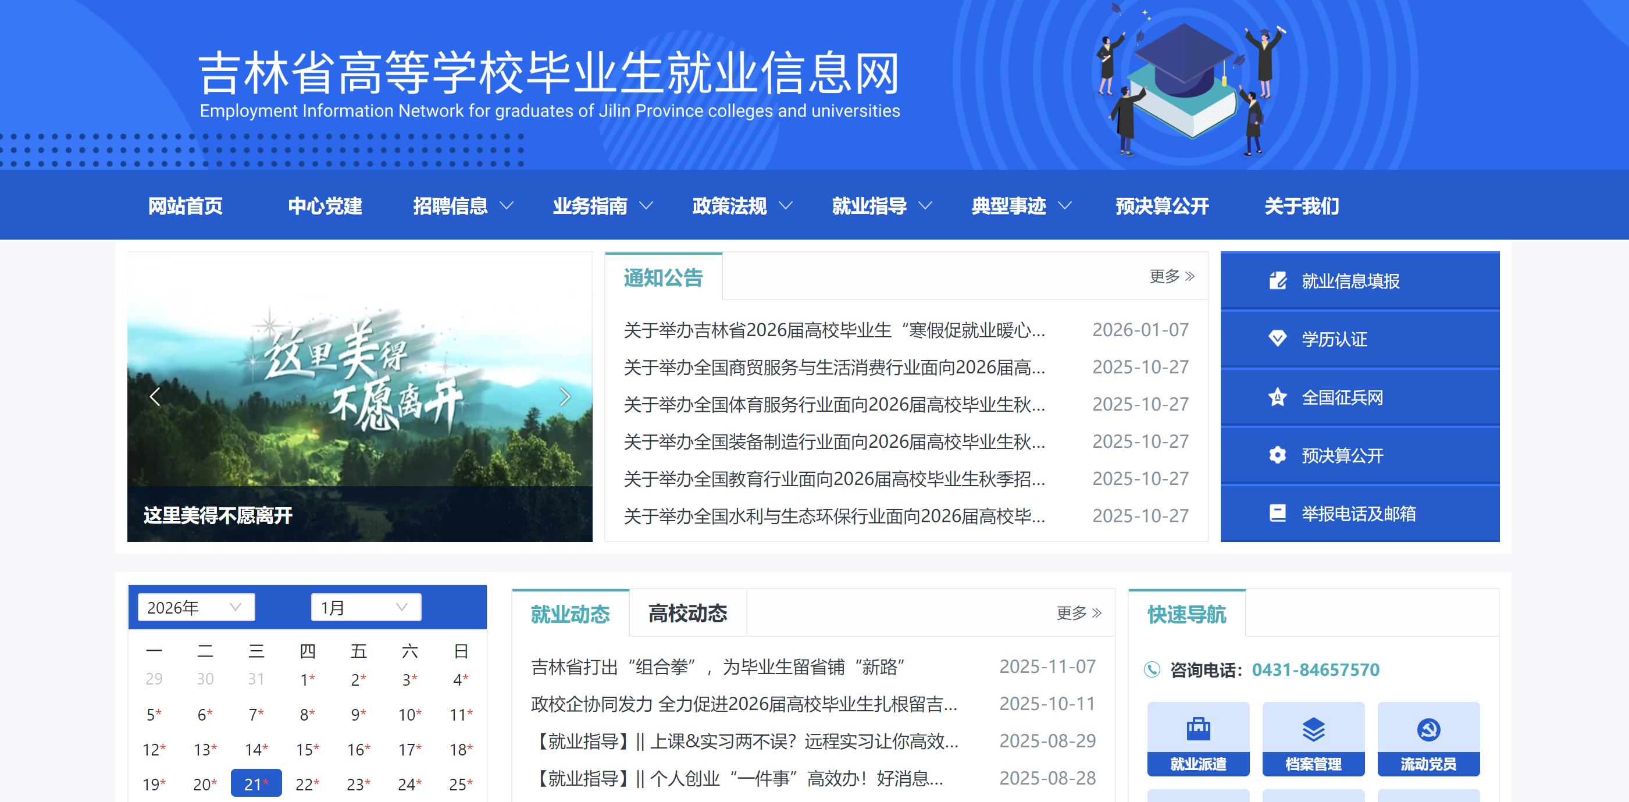This screenshot has width=1629, height=802.
Task: Click the gear icon beside 预决算公开
Action: 1277,455
